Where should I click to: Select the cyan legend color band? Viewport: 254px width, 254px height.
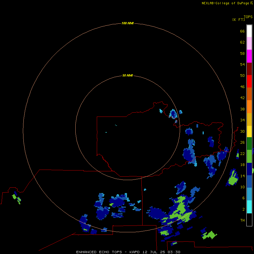tap(249, 207)
